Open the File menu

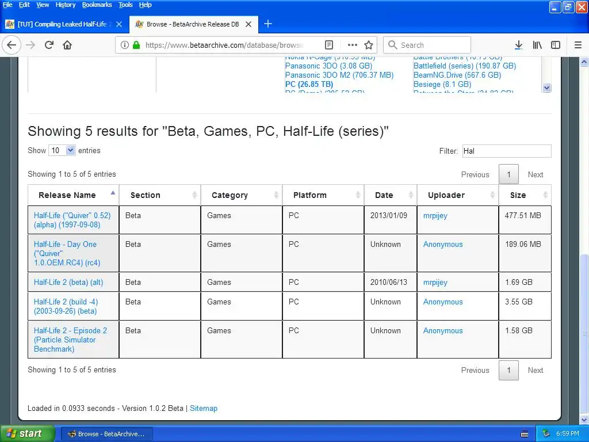(x=7, y=5)
